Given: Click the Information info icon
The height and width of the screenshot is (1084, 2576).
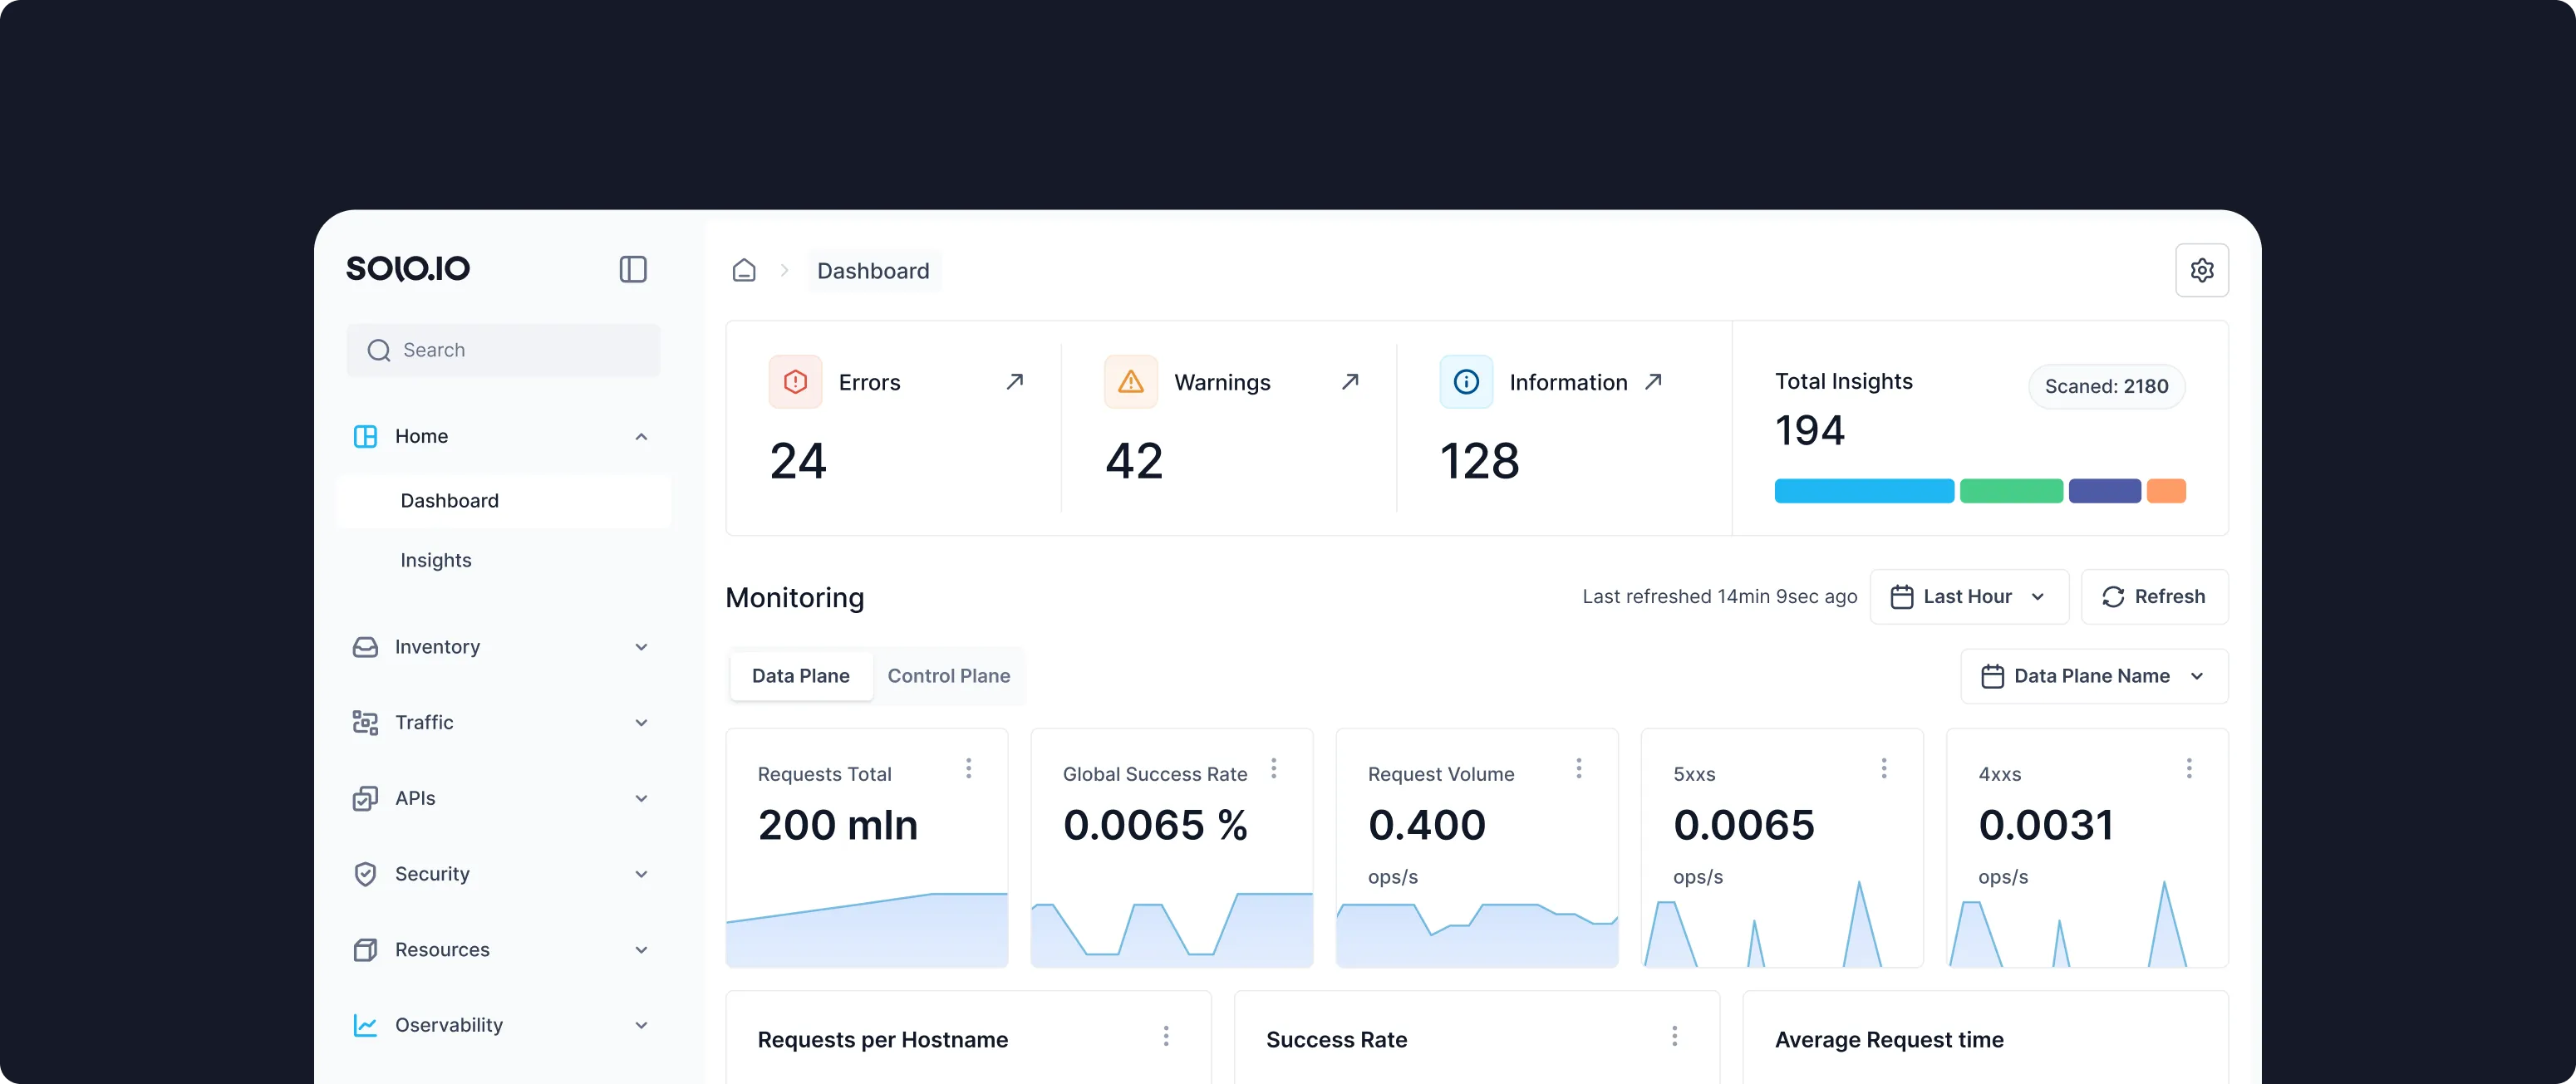Looking at the screenshot, I should click(1466, 381).
